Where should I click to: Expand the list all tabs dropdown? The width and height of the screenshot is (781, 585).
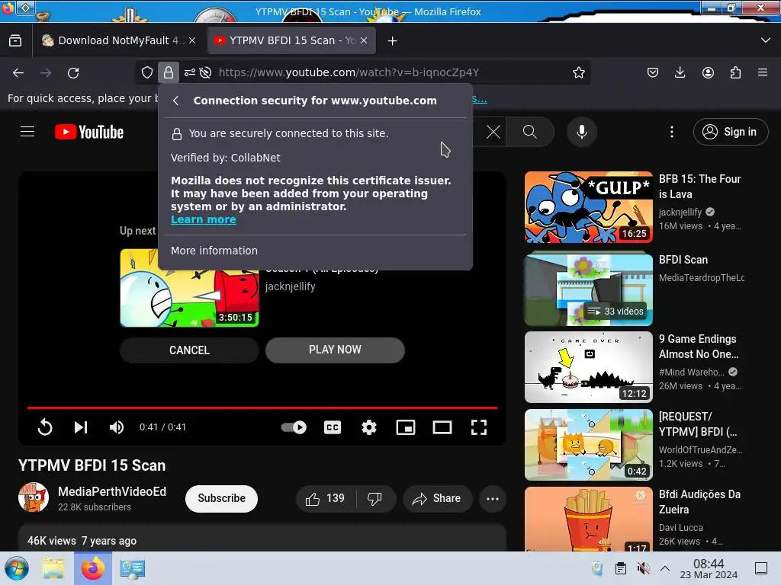click(x=766, y=40)
